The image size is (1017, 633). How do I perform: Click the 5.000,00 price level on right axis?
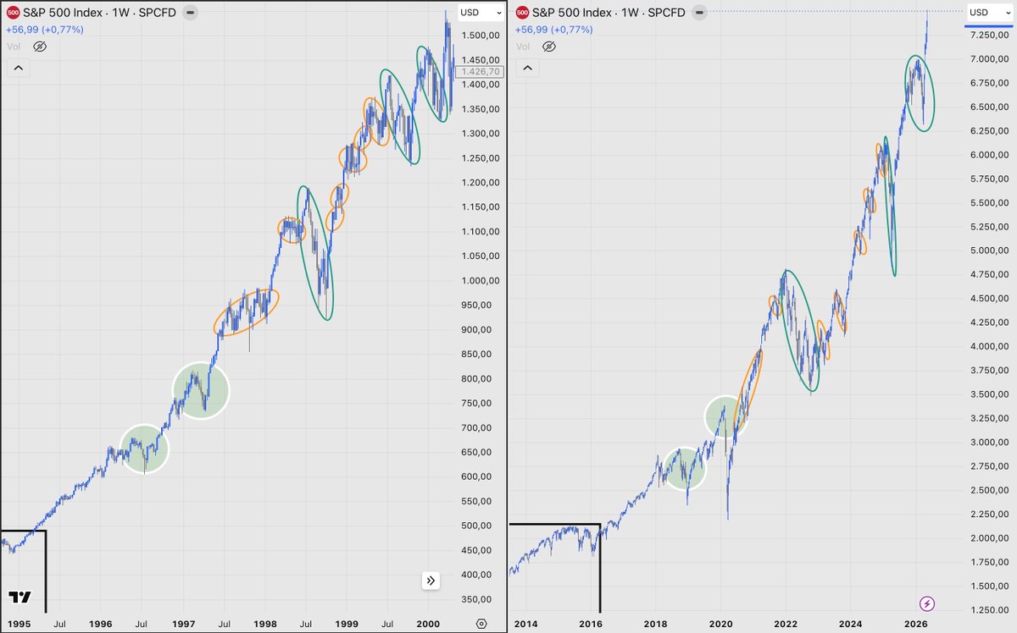[988, 250]
